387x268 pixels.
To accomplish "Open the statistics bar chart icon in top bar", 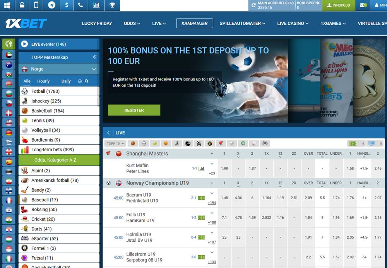I will tap(96, 5).
